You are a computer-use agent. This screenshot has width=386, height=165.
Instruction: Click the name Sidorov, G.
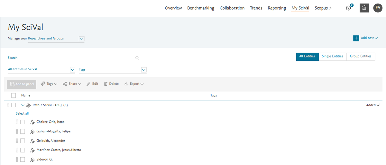[x=45, y=159]
